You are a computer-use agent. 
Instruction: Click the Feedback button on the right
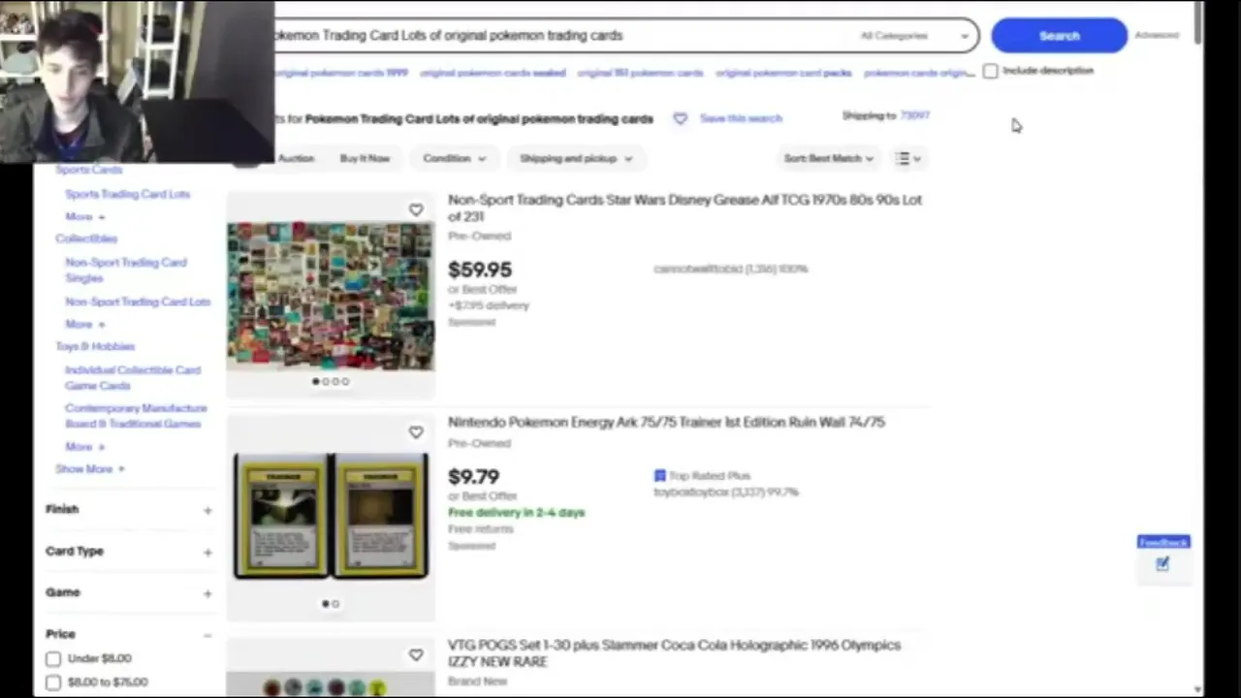pyautogui.click(x=1162, y=542)
